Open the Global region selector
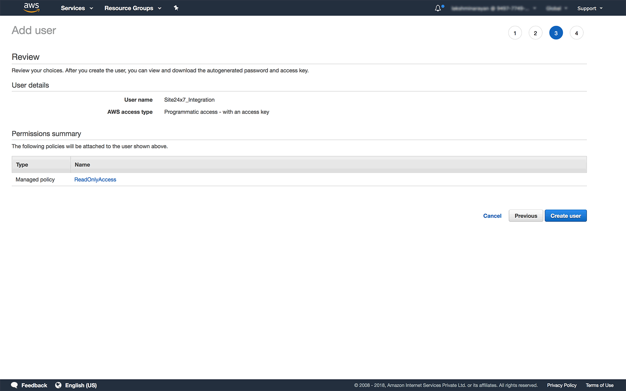Screen dimensions: 626x391 coord(556,8)
